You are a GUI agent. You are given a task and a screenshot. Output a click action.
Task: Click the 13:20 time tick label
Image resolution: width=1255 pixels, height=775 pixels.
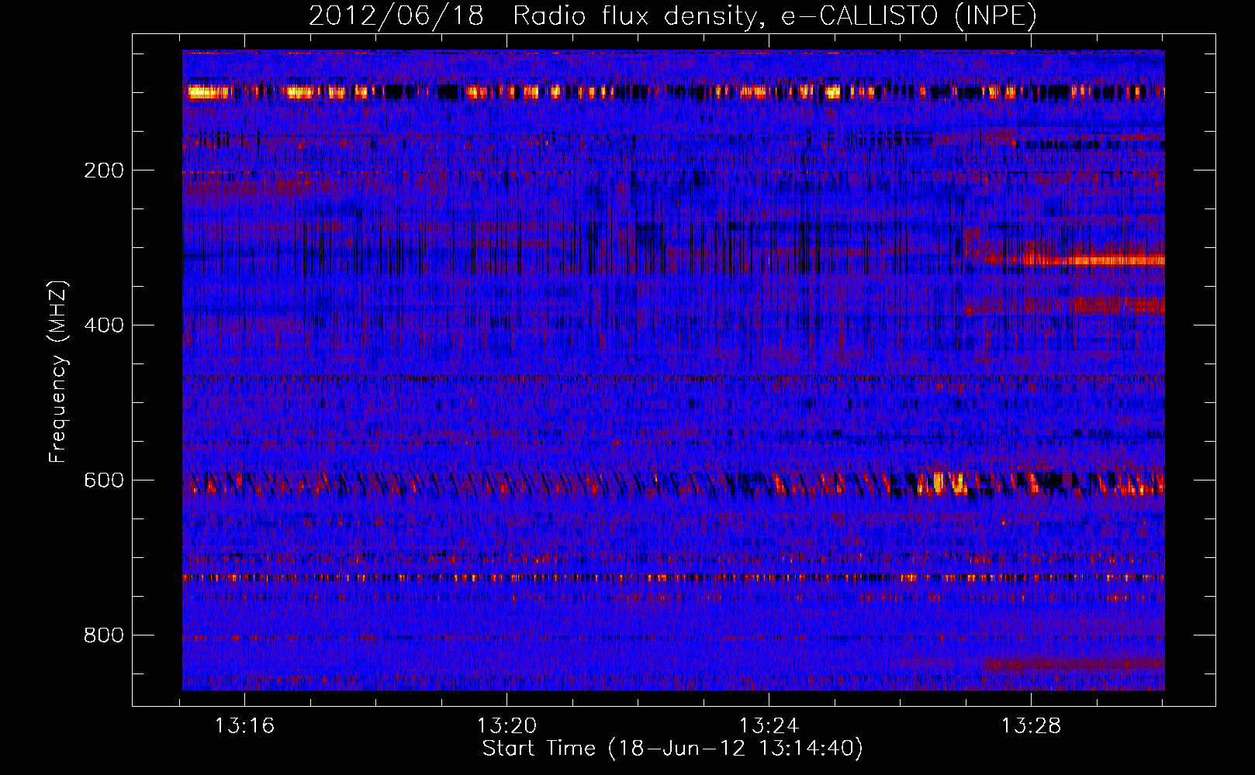coord(507,726)
